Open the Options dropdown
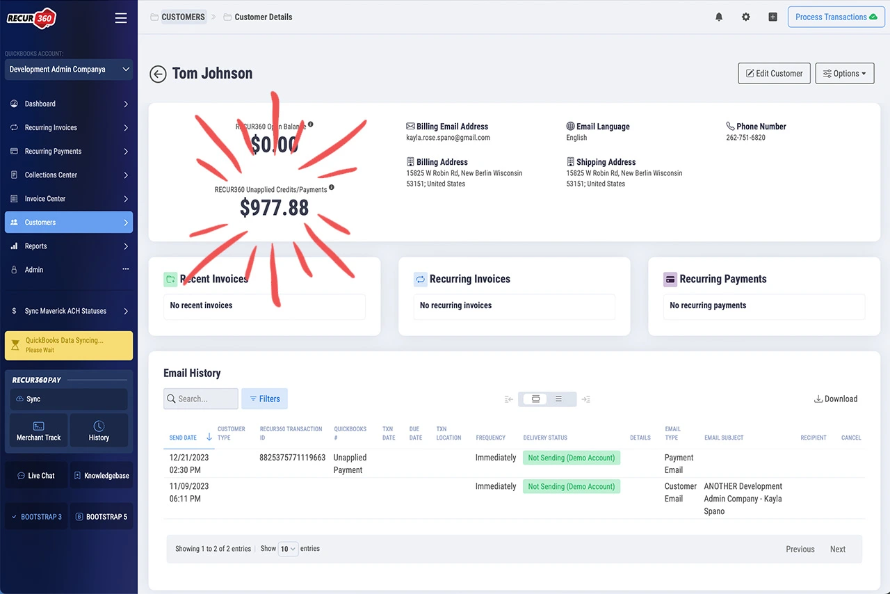The height and width of the screenshot is (594, 890). click(x=844, y=74)
